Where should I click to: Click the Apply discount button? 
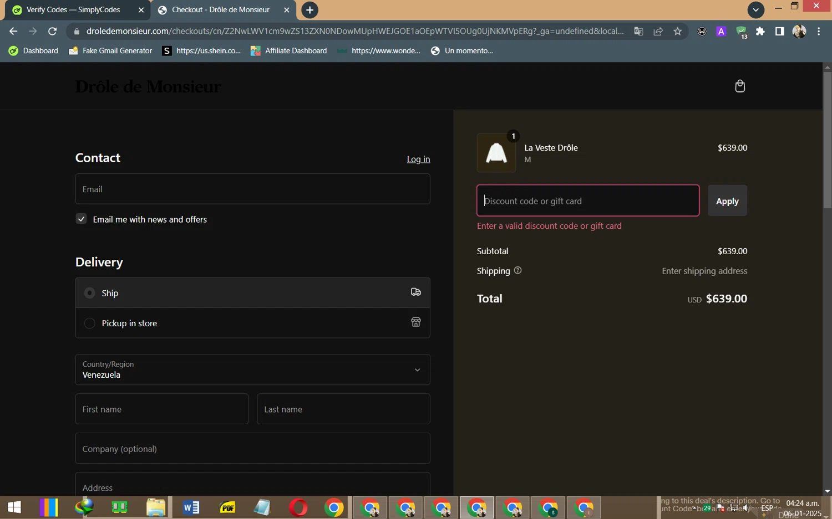pos(727,201)
